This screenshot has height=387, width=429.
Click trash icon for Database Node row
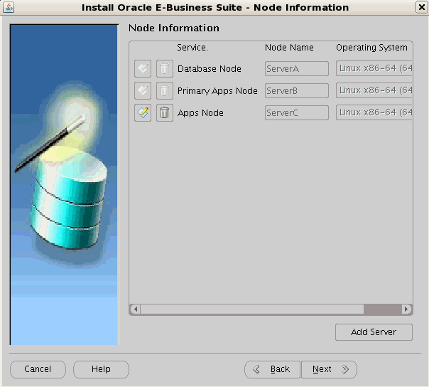(x=165, y=68)
